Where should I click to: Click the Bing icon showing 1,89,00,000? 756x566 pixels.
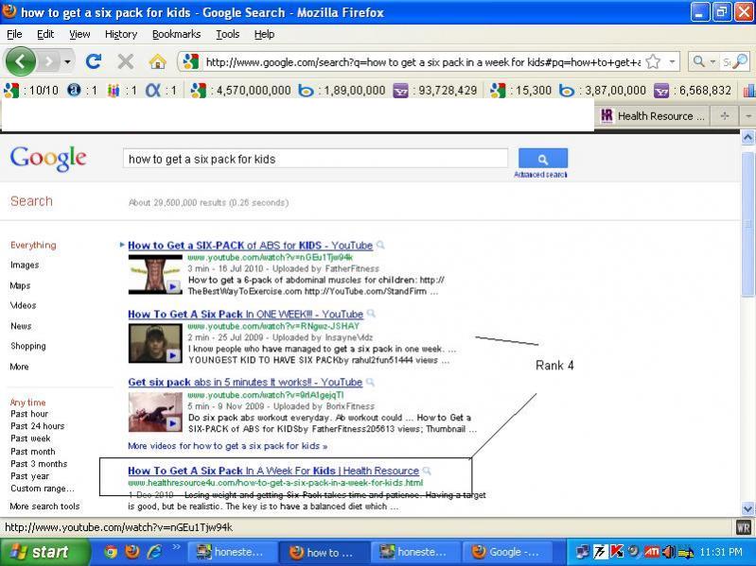click(x=306, y=91)
